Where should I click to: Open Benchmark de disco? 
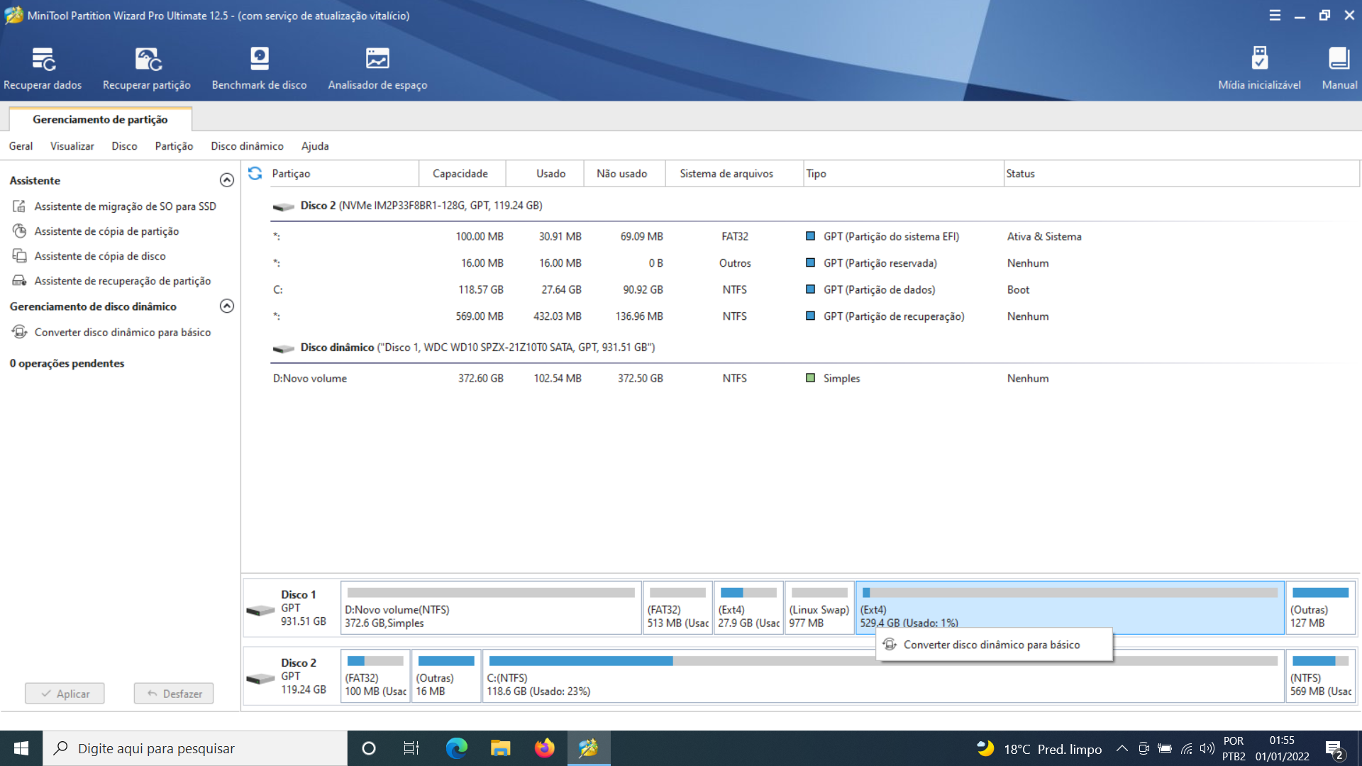(259, 69)
